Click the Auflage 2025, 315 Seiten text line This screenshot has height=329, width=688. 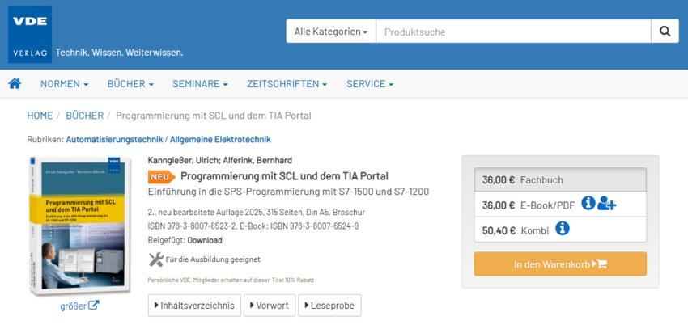click(257, 213)
